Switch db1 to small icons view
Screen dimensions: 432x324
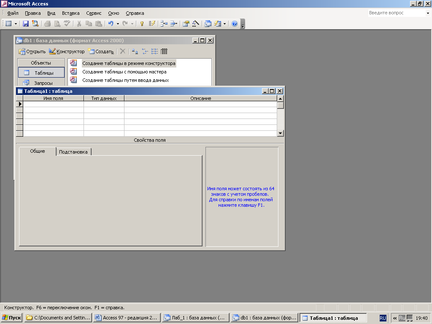click(145, 51)
